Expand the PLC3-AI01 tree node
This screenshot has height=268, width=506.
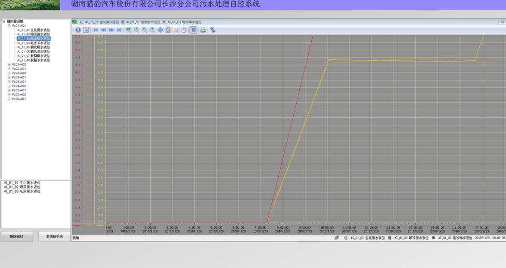coord(9,77)
